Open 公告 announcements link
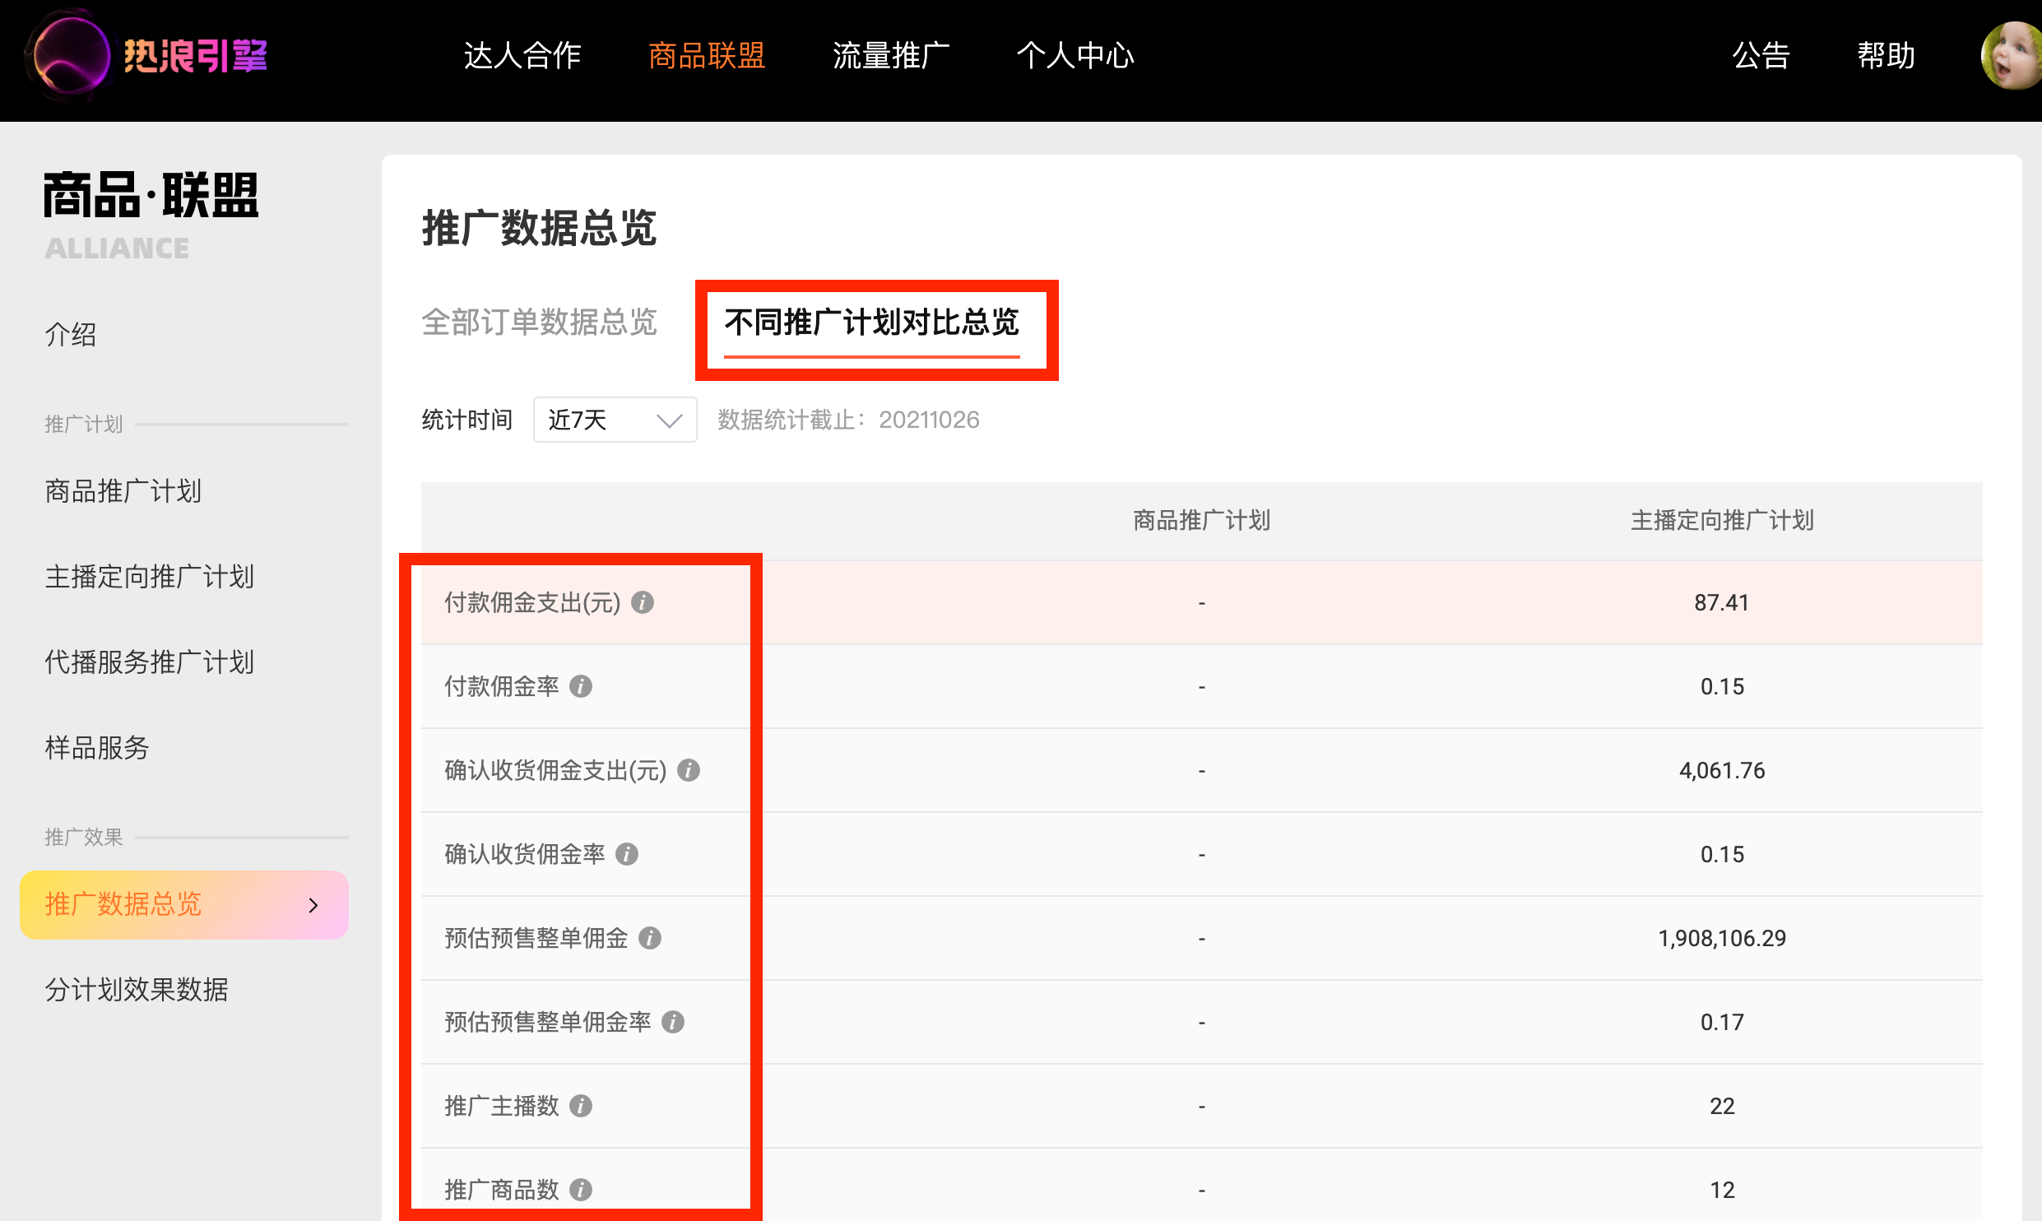This screenshot has height=1221, width=2042. (1761, 56)
